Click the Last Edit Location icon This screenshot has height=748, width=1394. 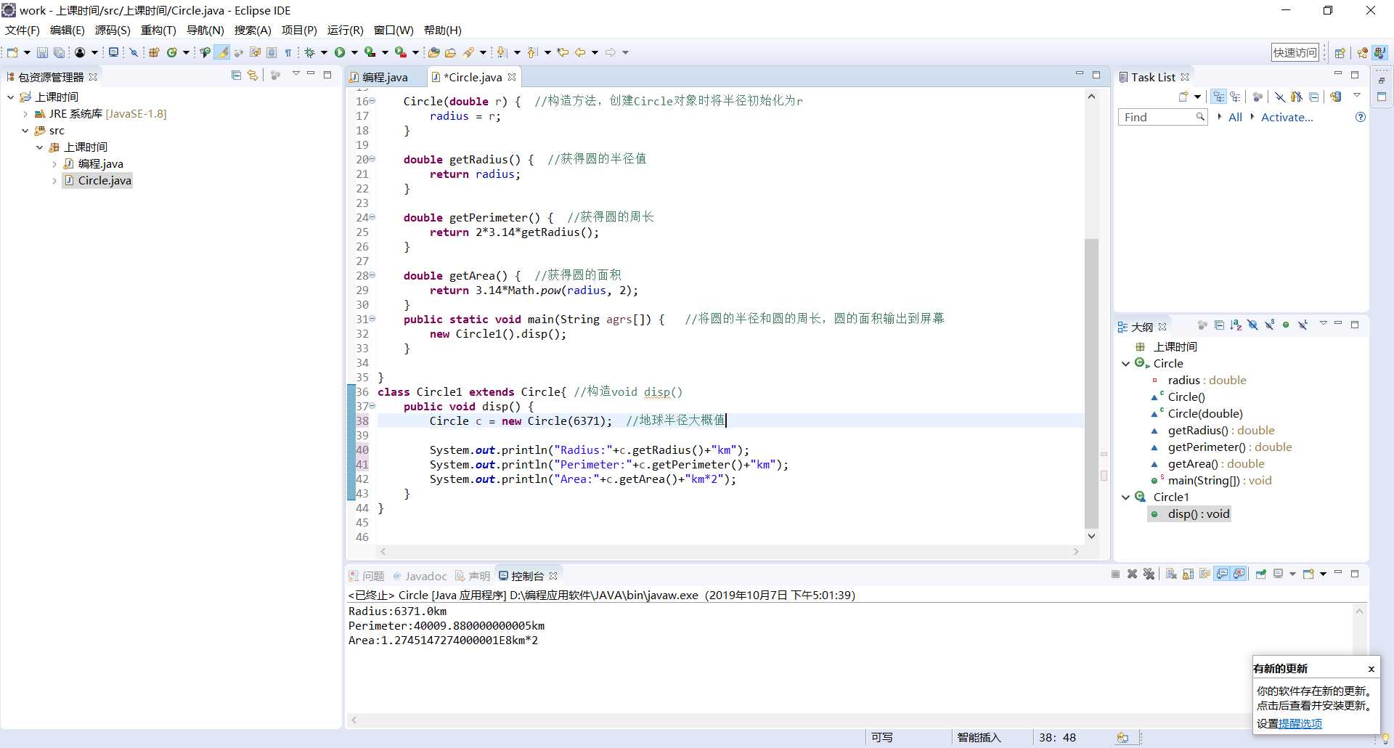coord(563,52)
